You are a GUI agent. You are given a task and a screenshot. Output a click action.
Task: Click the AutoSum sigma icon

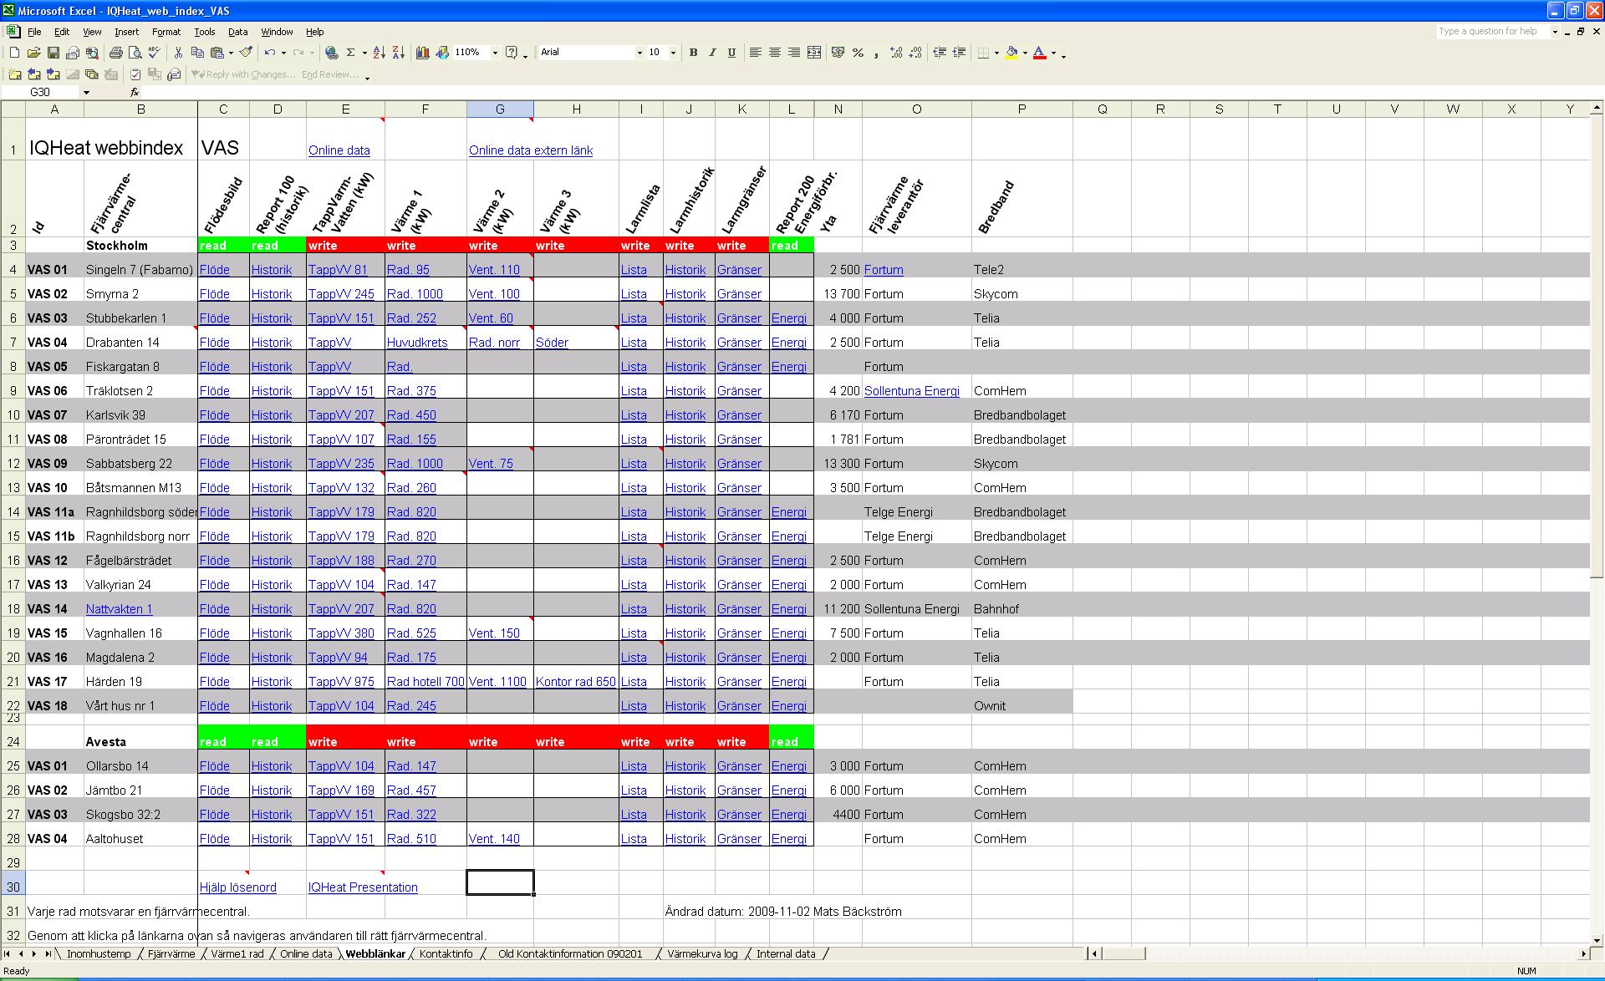pos(350,53)
